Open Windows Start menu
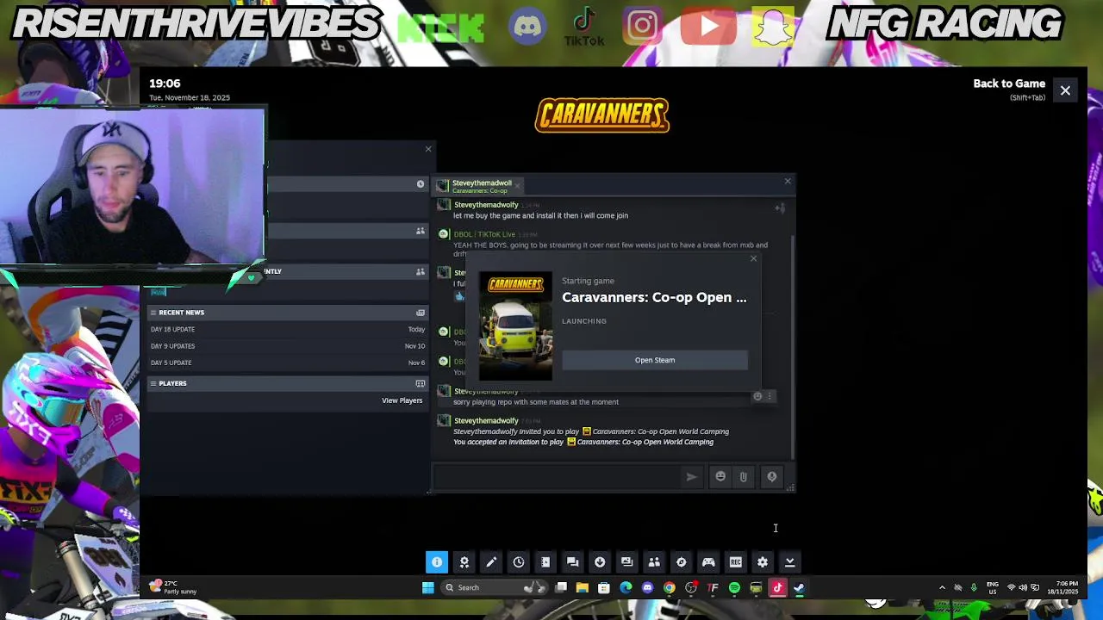The height and width of the screenshot is (620, 1103). click(x=428, y=588)
